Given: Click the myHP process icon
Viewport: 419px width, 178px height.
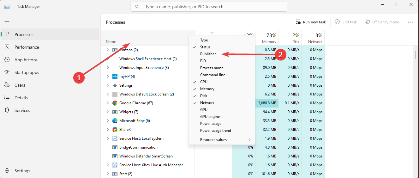Looking at the screenshot, I should click(x=115, y=77).
